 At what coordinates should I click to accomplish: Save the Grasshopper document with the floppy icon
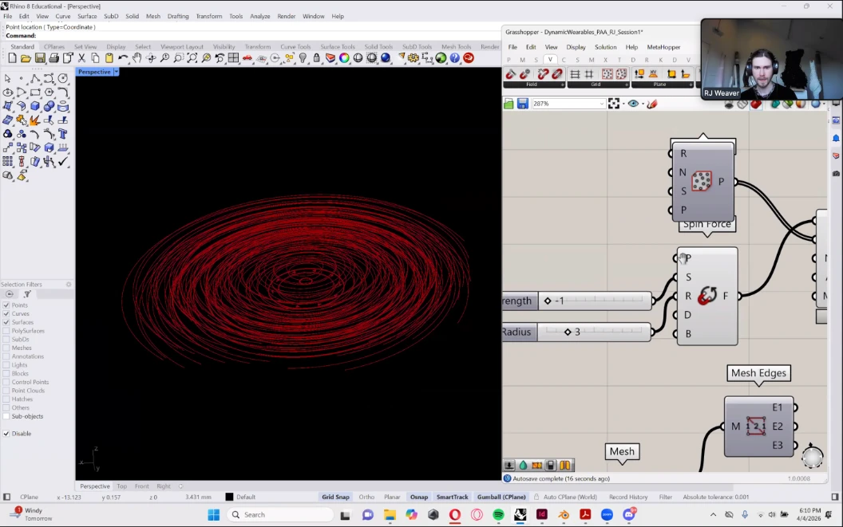522,104
